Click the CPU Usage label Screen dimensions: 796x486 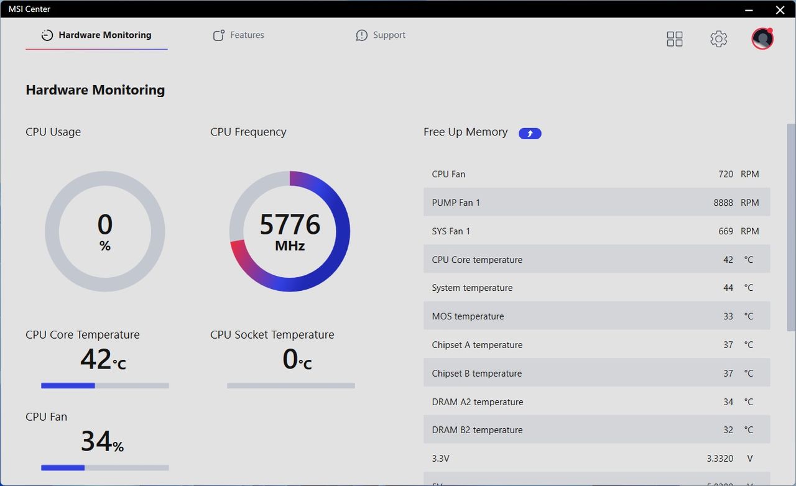tap(53, 132)
